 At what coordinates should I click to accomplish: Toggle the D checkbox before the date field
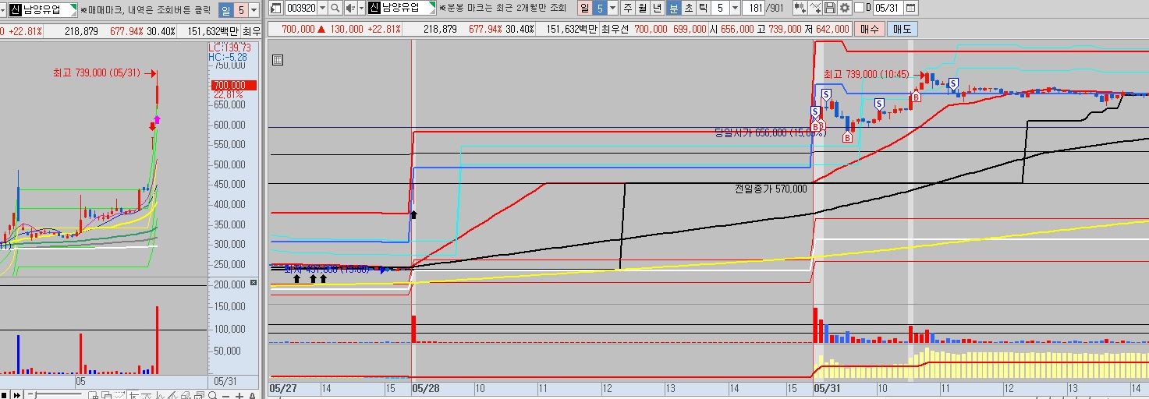point(860,8)
